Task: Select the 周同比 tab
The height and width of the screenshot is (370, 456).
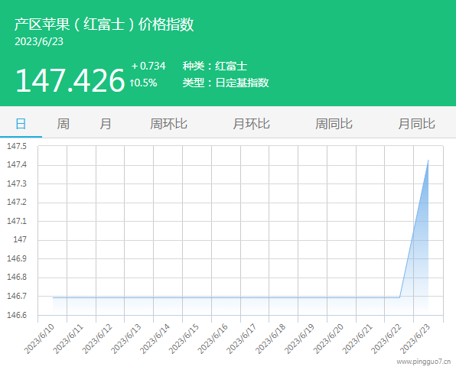Action: click(x=334, y=124)
